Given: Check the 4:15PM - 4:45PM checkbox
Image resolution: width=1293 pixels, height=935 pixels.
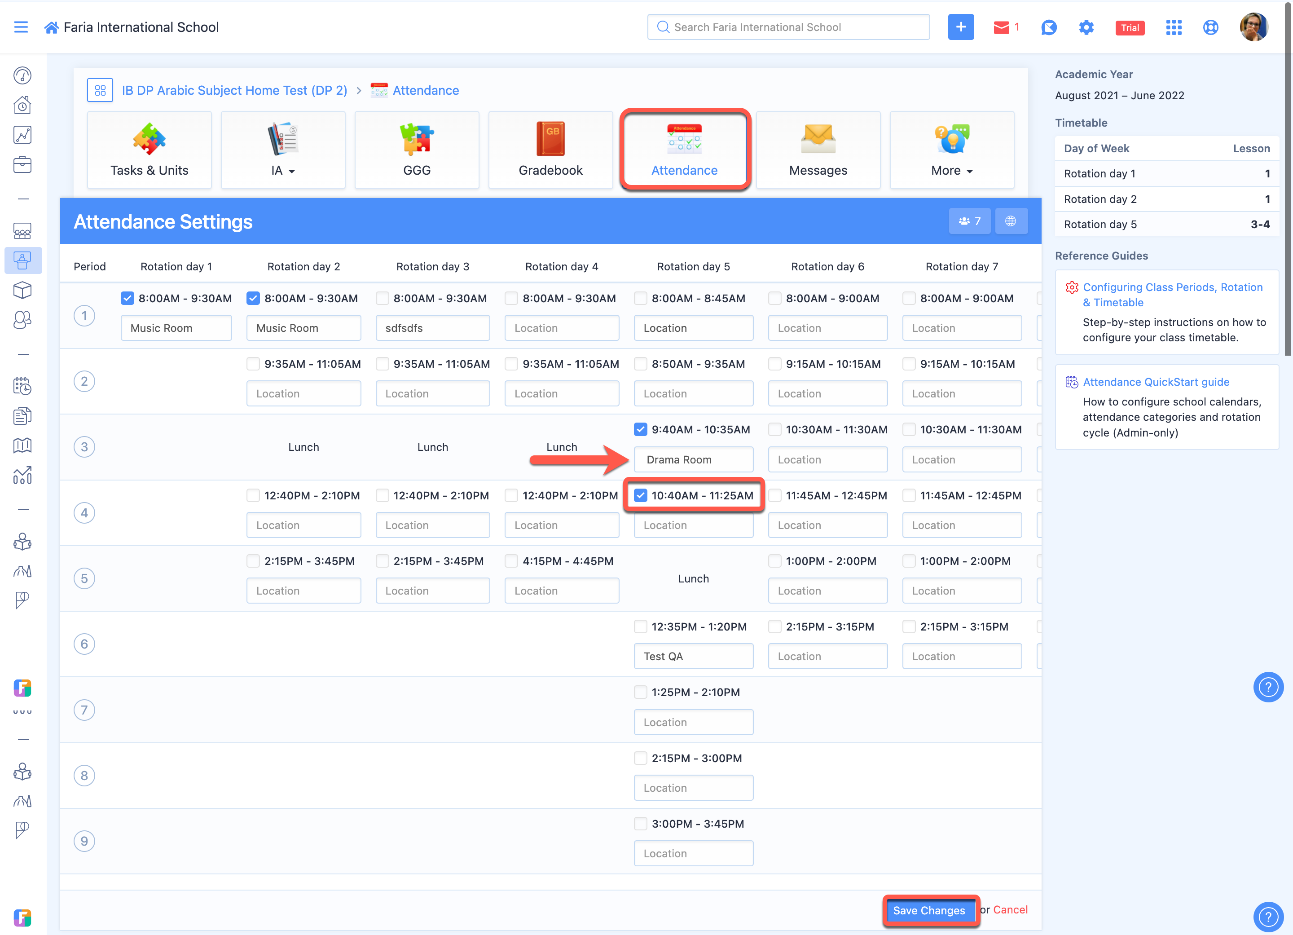Looking at the screenshot, I should (511, 561).
